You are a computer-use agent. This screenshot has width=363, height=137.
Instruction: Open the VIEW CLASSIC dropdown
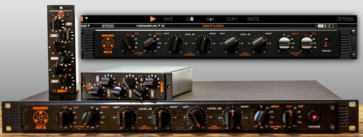click(x=213, y=26)
